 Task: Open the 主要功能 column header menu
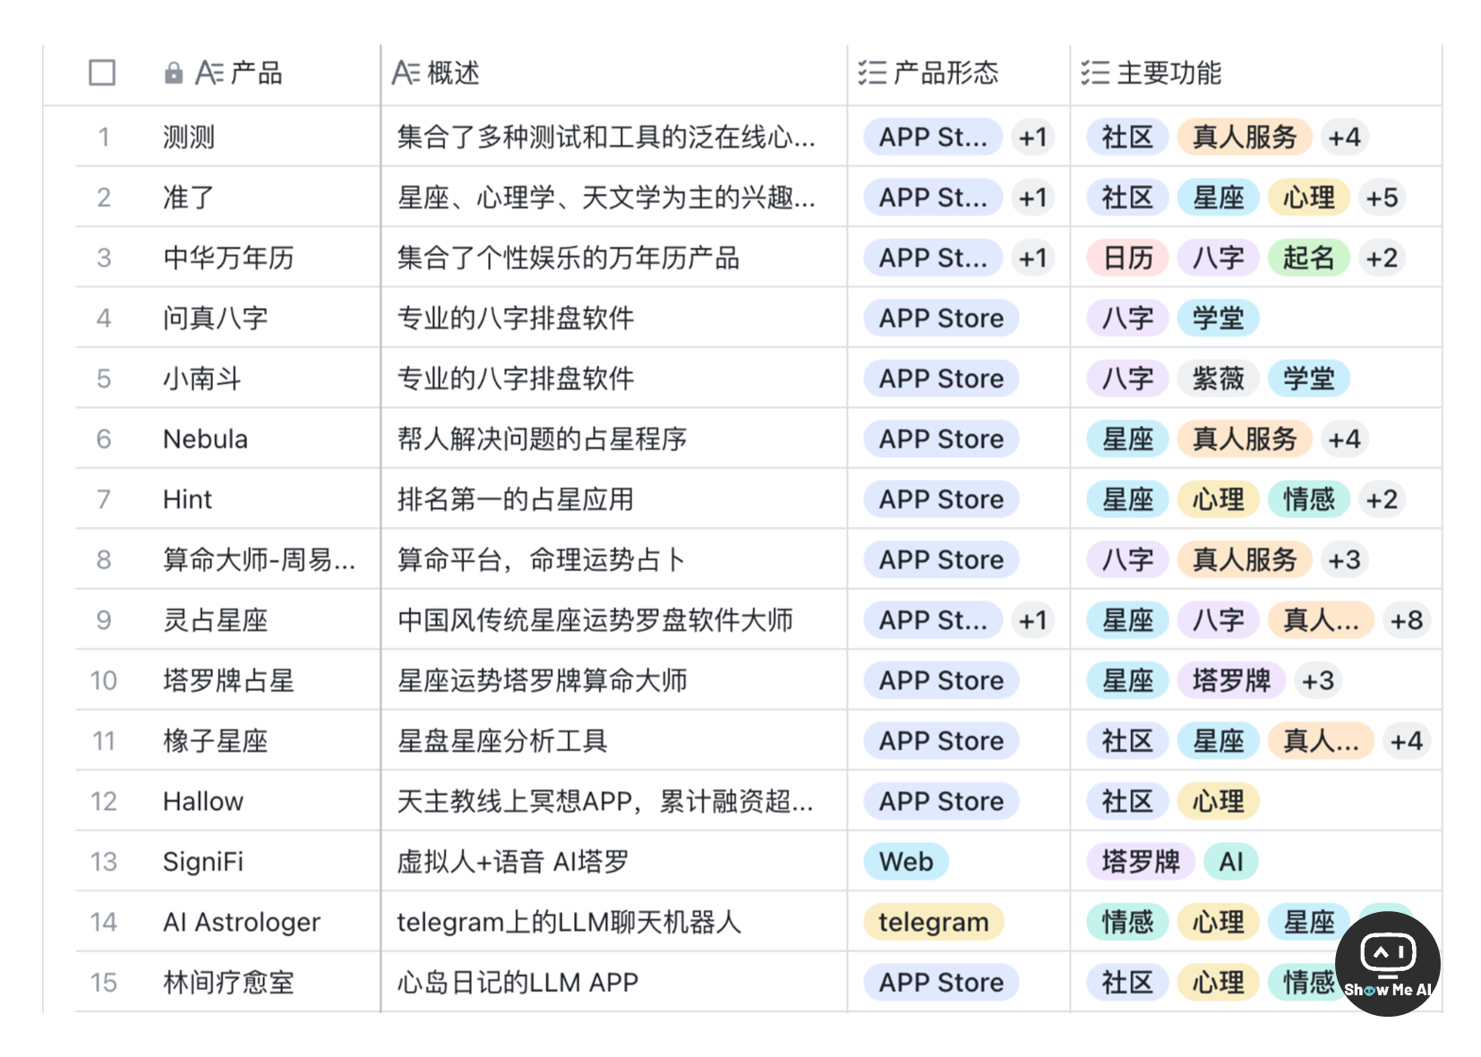1169,72
